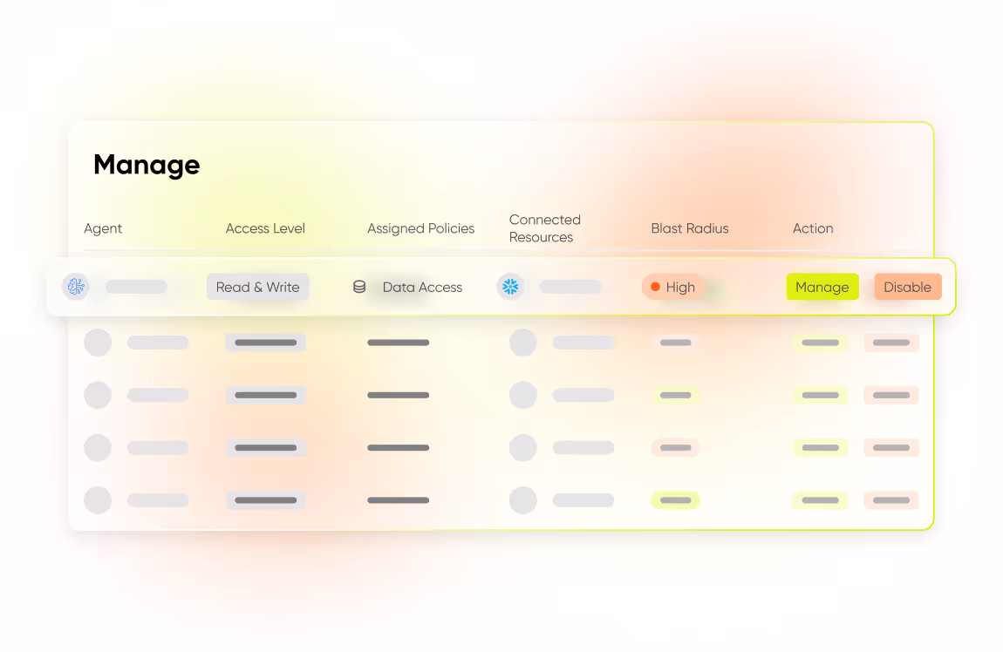
Task: Select the Read & Write access level chip
Action: (x=257, y=286)
